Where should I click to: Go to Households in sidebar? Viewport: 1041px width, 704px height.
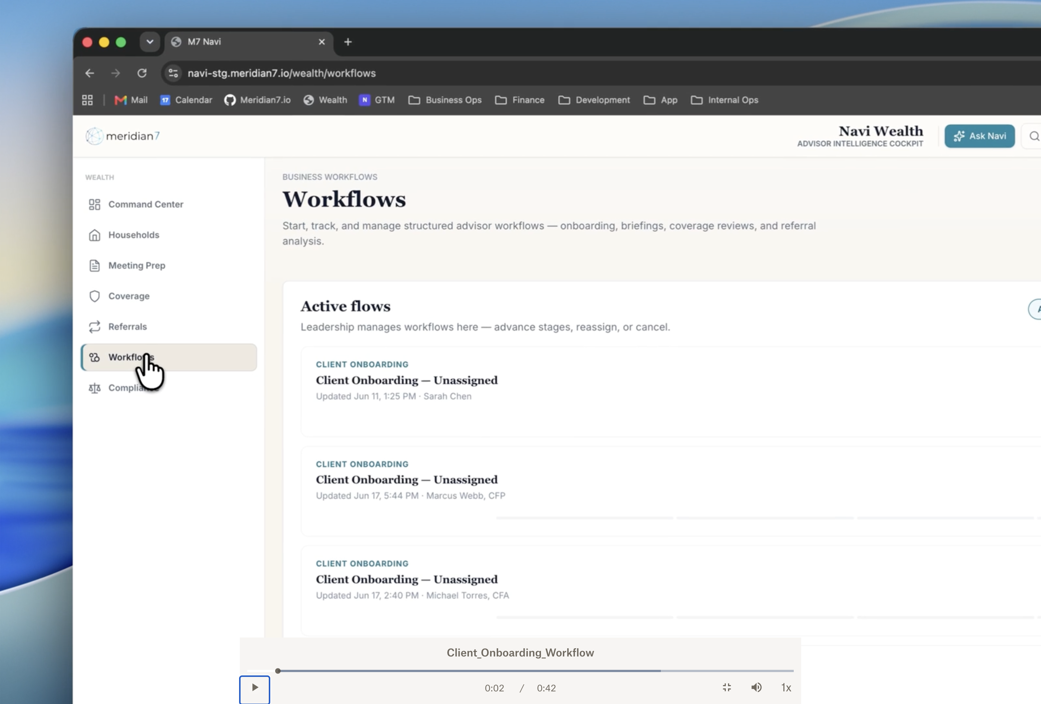[169, 235]
